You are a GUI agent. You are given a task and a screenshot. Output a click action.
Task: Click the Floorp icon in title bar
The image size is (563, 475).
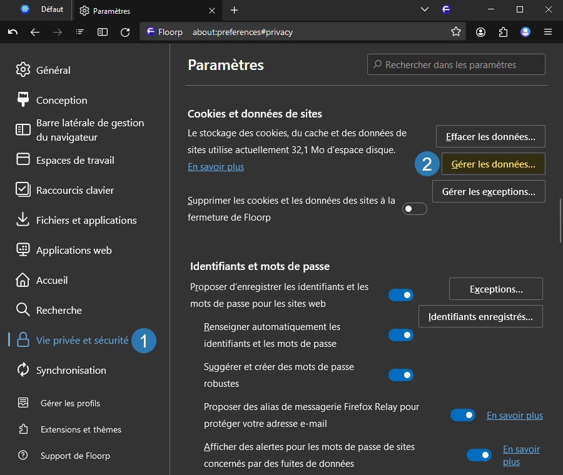click(446, 9)
